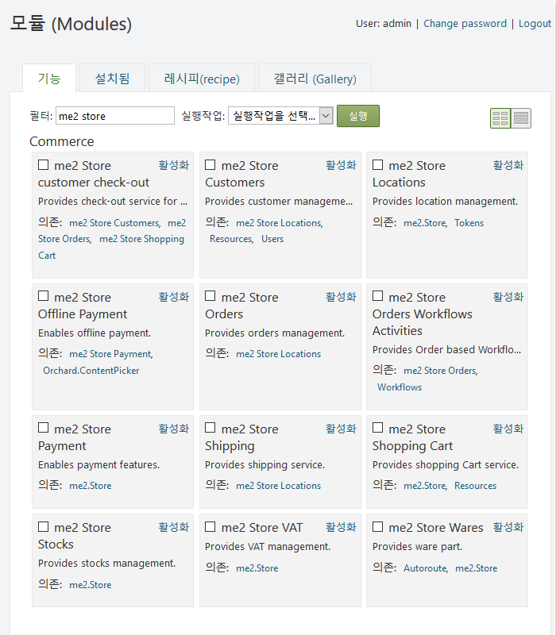Log out via Logout link
Screen dimensions: 556x635
(535, 24)
